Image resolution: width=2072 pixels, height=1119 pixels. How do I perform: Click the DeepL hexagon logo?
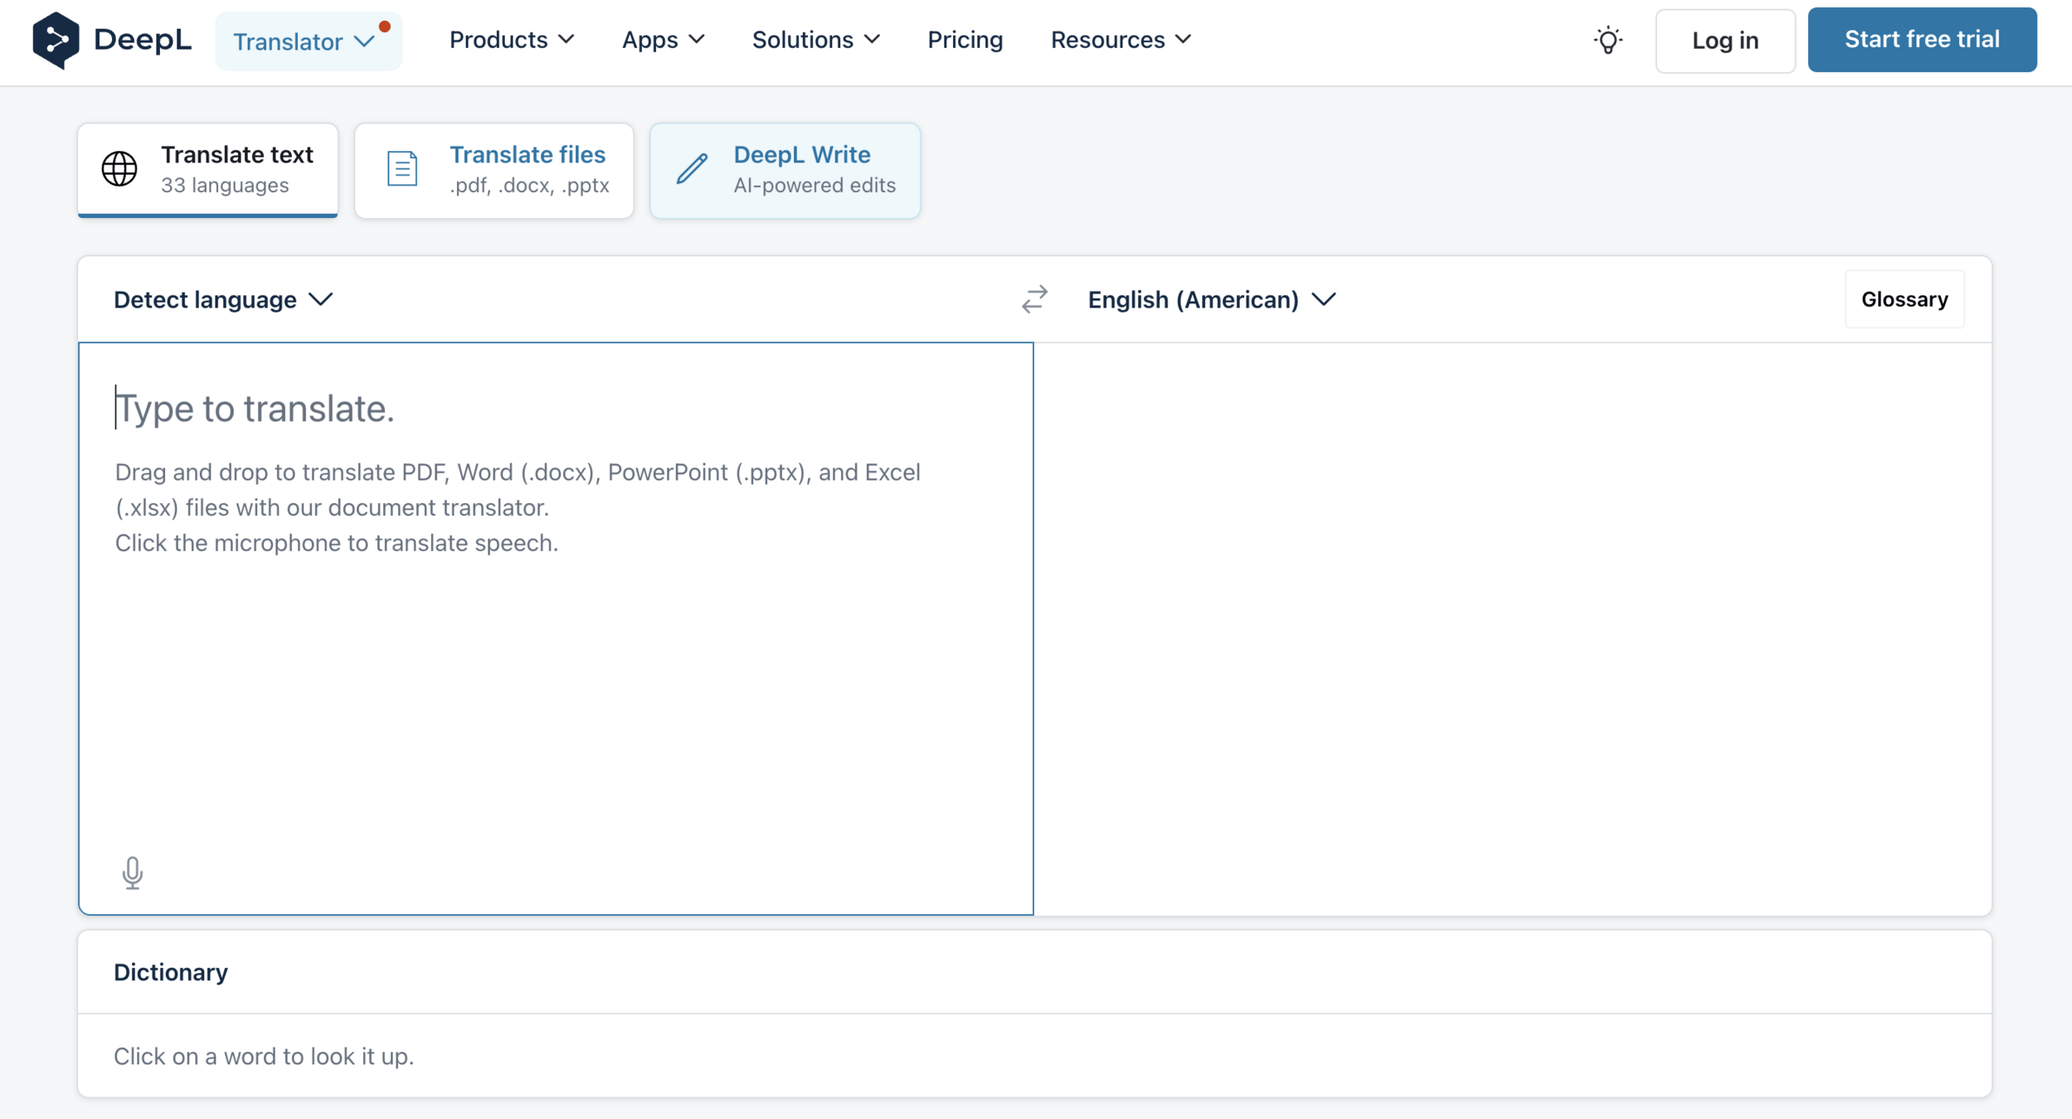tap(56, 40)
